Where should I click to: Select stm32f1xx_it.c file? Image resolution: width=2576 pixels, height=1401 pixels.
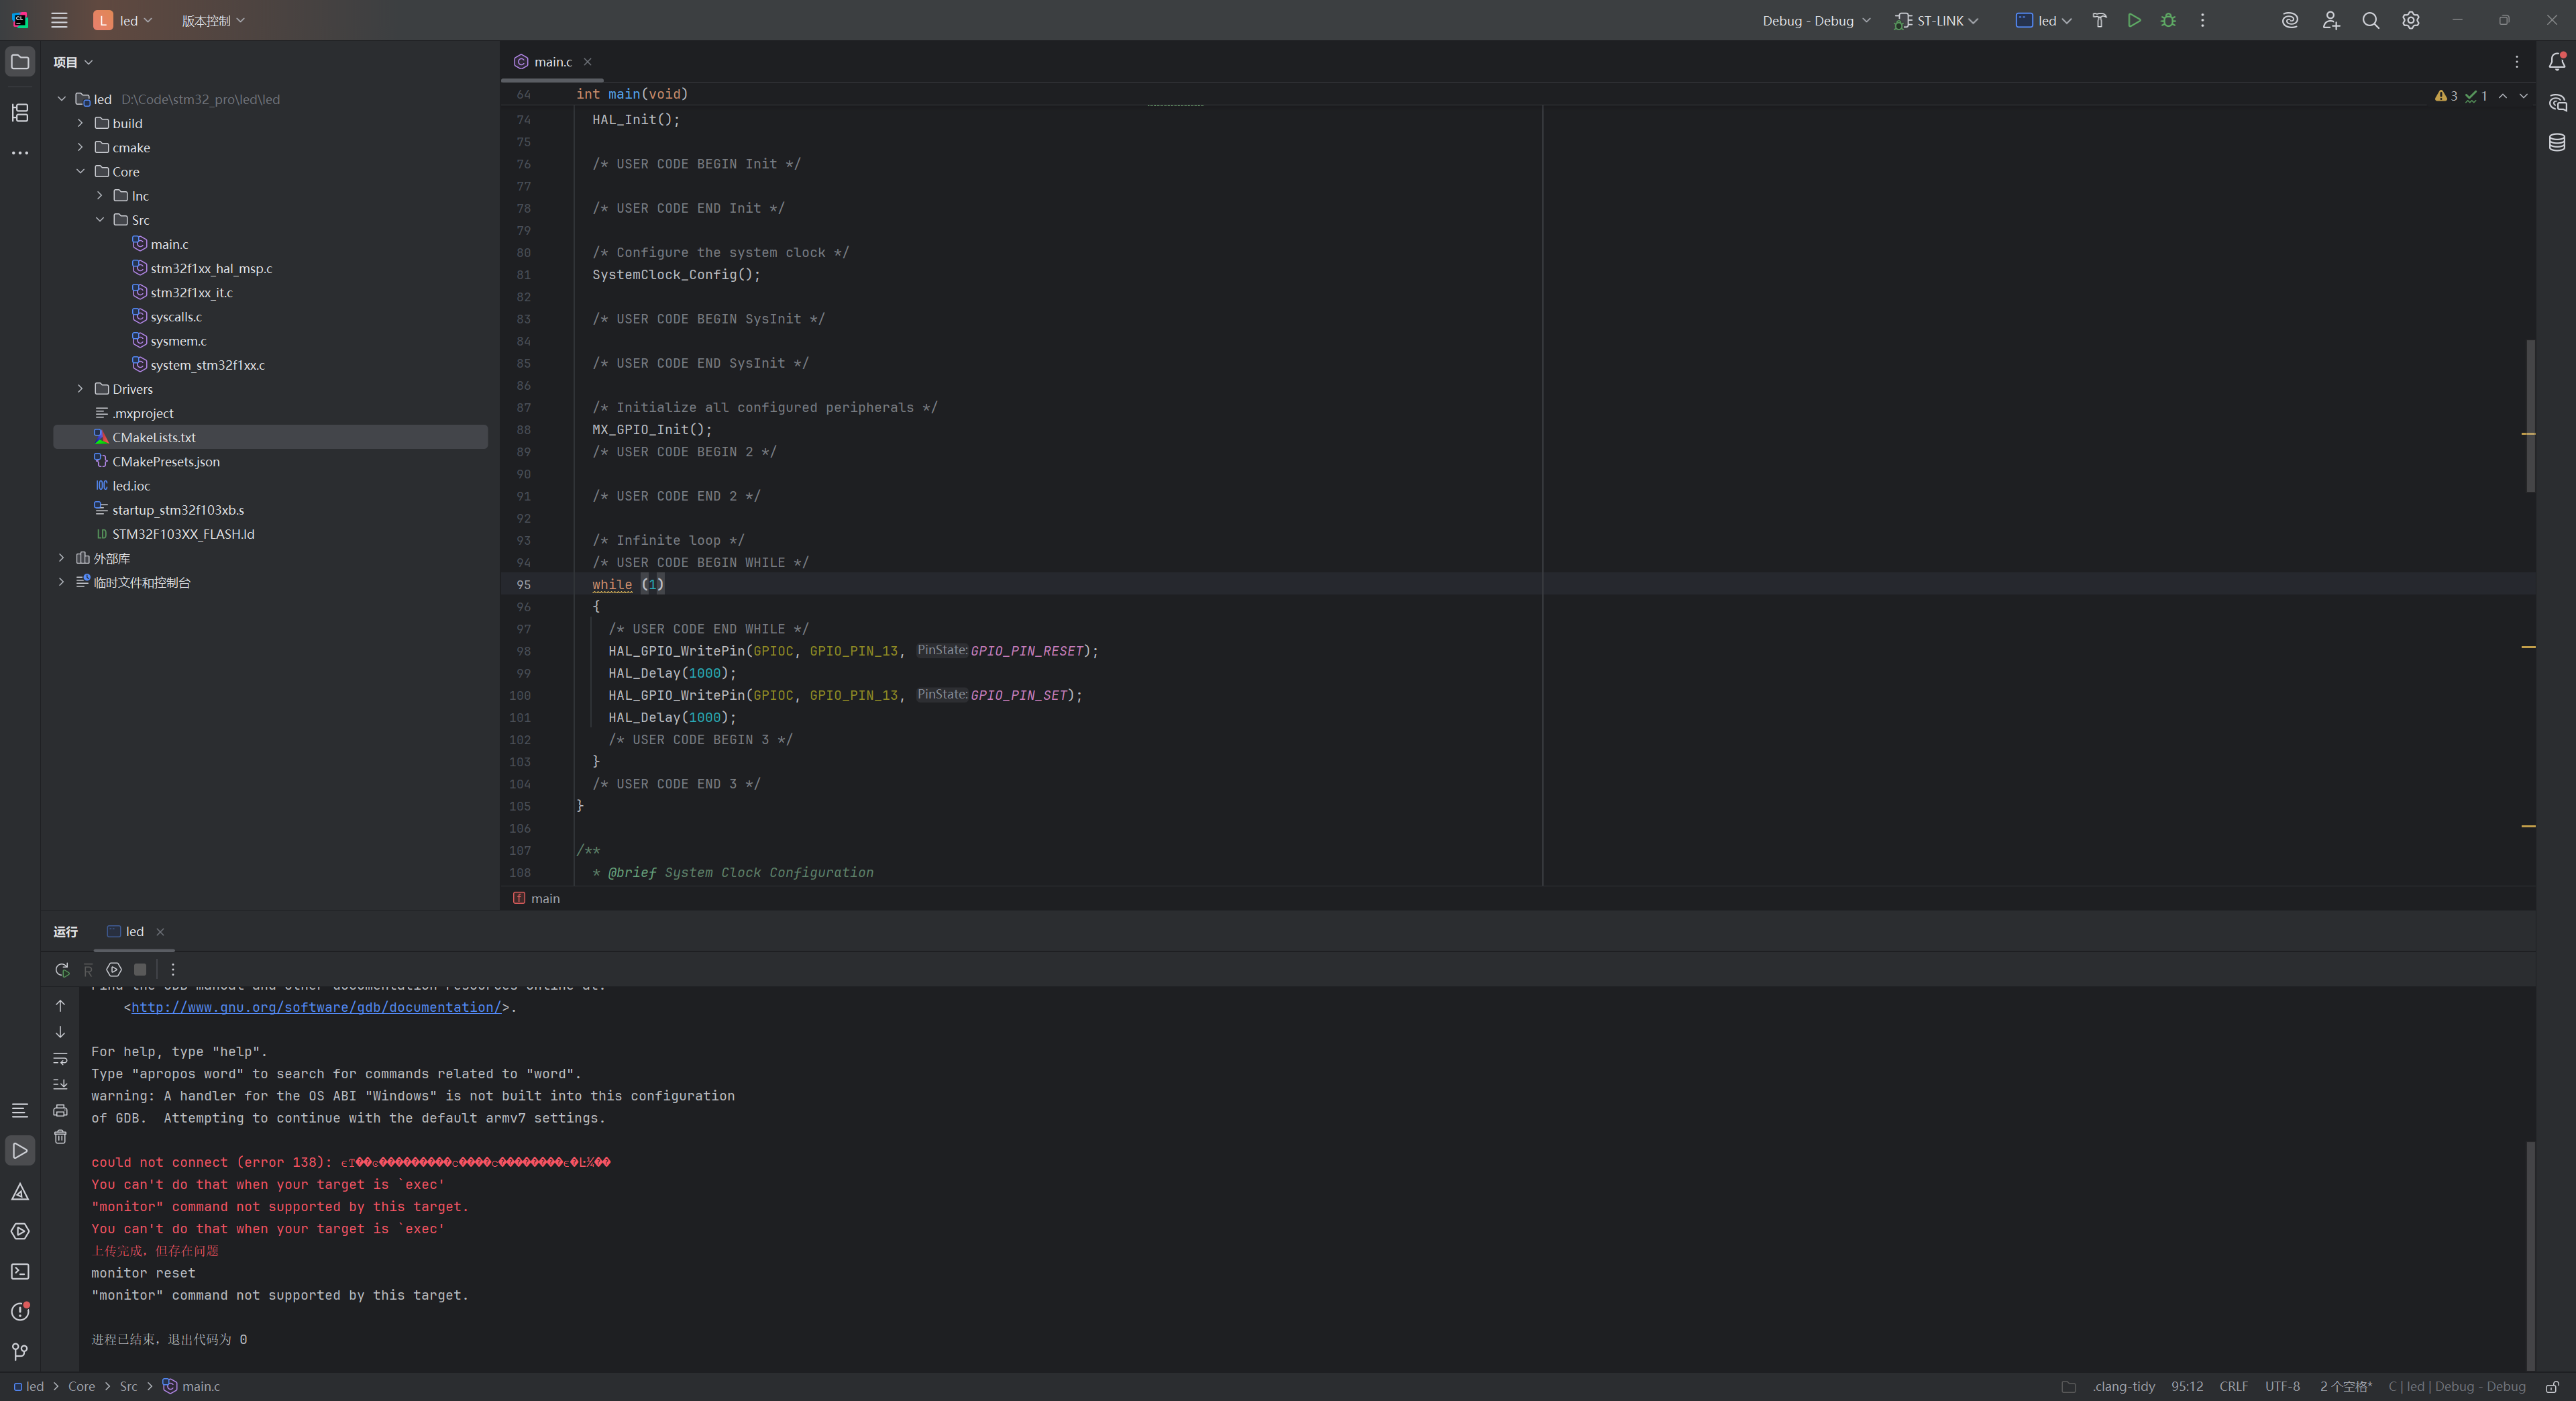pos(191,292)
